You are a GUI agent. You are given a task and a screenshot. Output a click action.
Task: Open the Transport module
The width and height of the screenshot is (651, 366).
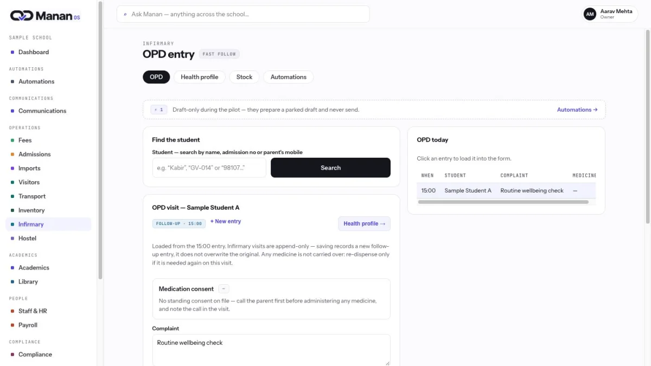[x=32, y=196]
